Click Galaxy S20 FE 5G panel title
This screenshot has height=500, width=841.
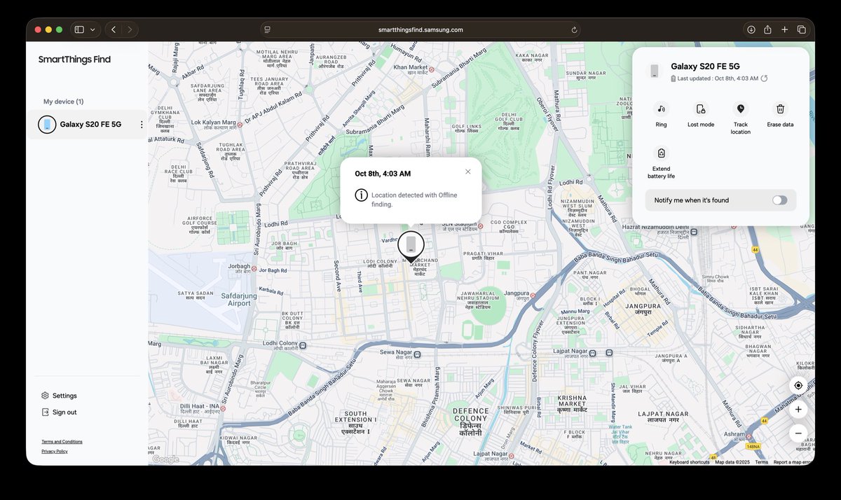pyautogui.click(x=705, y=67)
